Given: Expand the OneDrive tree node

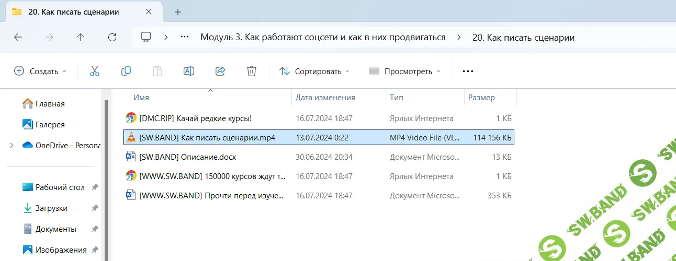Looking at the screenshot, I should tap(12, 146).
